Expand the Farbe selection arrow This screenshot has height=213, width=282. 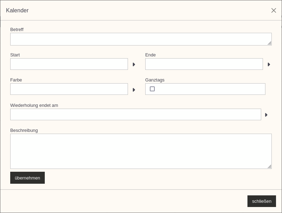pyautogui.click(x=134, y=90)
